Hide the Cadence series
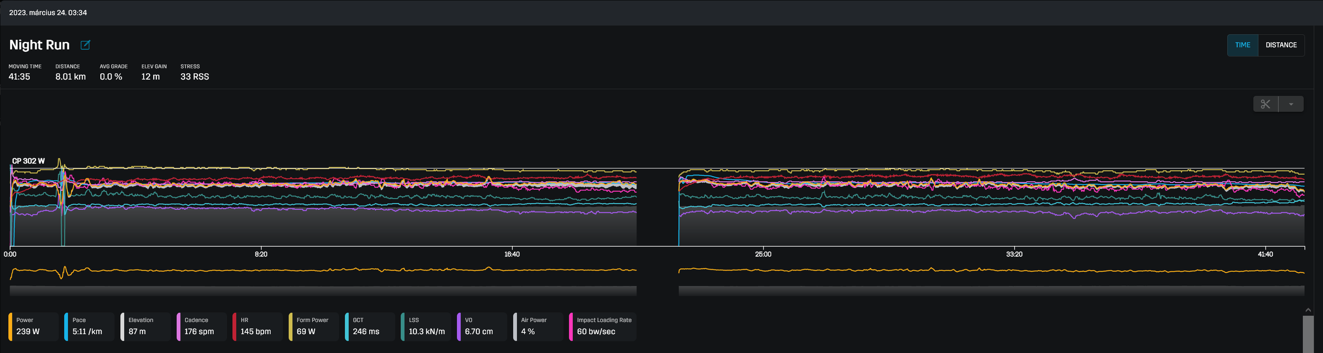 [201, 326]
